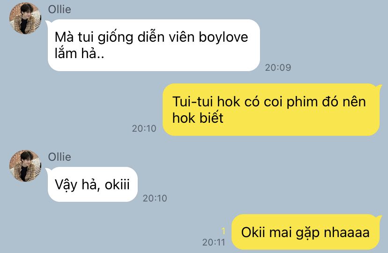Click the word 'okiii' in Ollie's reply
This screenshot has width=388, height=253.
117,185
